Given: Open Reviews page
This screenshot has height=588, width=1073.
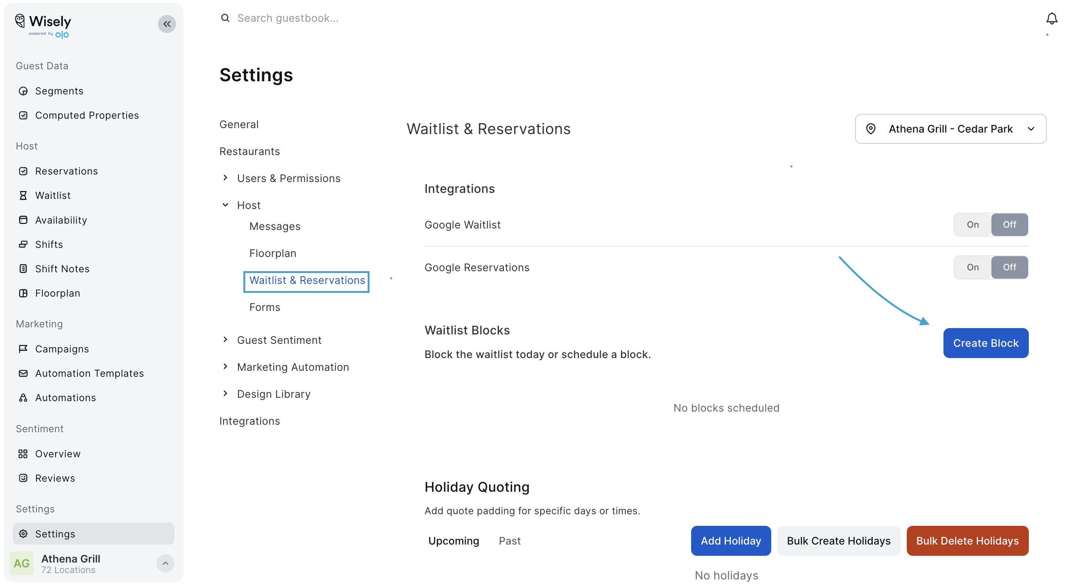Looking at the screenshot, I should point(55,478).
